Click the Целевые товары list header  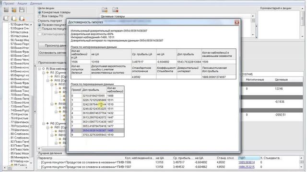175,16
